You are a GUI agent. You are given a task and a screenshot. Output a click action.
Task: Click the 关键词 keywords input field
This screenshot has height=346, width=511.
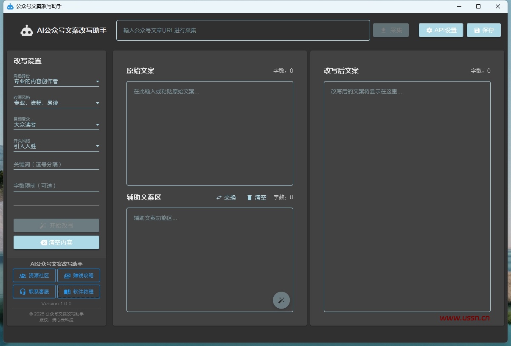pyautogui.click(x=56, y=164)
